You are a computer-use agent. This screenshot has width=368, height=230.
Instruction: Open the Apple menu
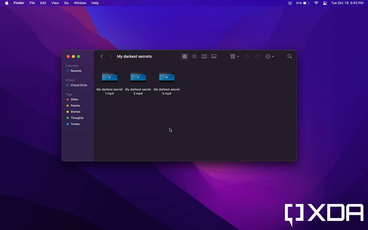pos(7,3)
